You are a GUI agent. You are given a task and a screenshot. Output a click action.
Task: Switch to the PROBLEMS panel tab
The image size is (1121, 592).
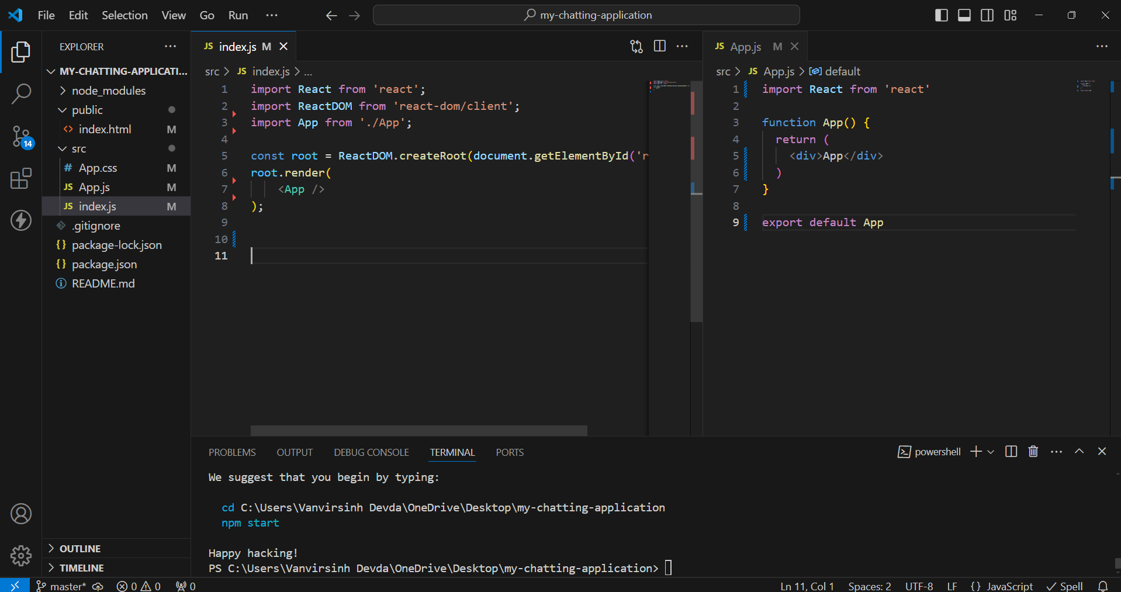232,452
